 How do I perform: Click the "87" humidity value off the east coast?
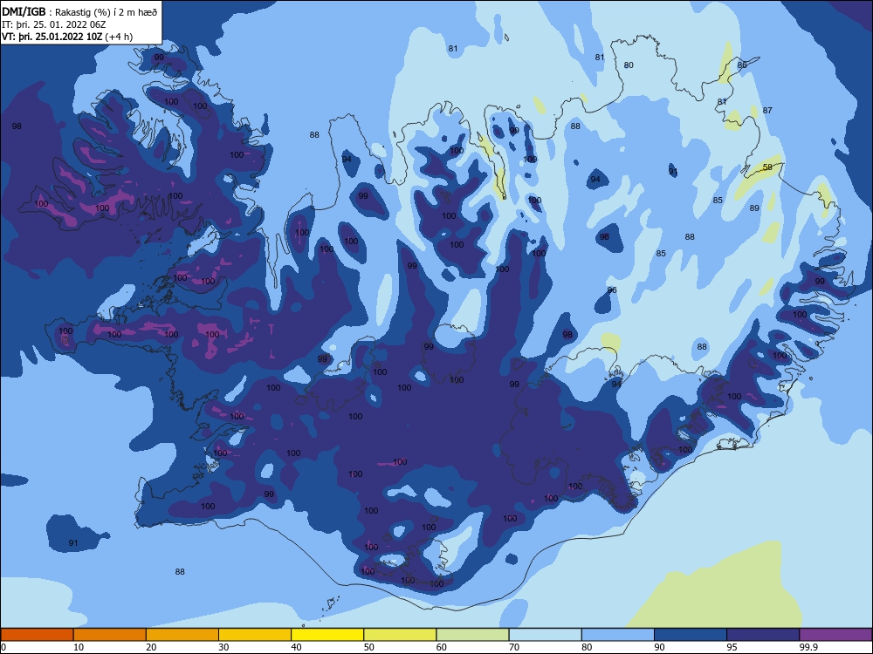[x=767, y=111]
